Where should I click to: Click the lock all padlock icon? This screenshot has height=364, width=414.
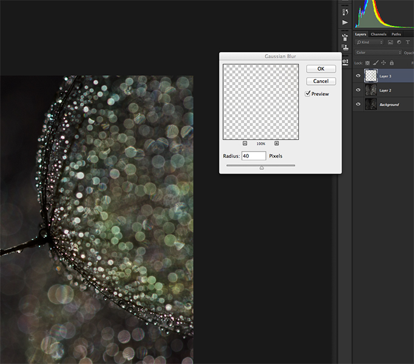tap(392, 62)
